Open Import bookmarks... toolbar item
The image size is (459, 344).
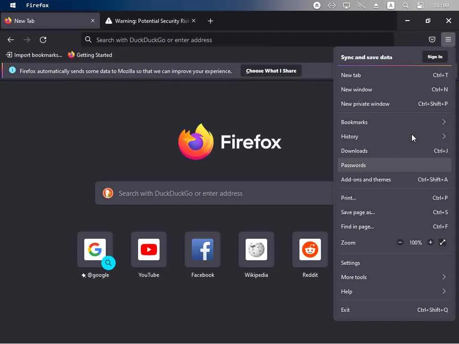[x=34, y=55]
